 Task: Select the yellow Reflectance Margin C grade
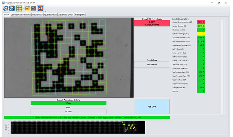pyautogui.click(x=203, y=33)
